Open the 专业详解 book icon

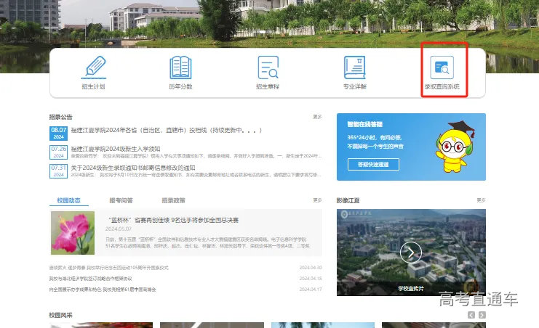point(355,67)
